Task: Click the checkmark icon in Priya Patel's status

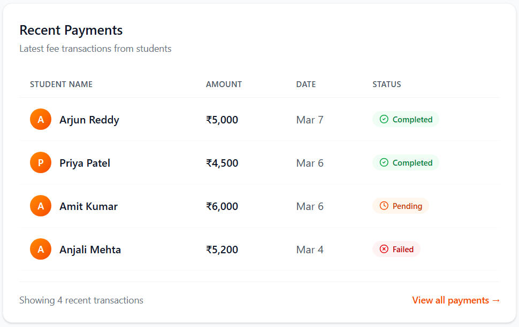Action: (384, 162)
